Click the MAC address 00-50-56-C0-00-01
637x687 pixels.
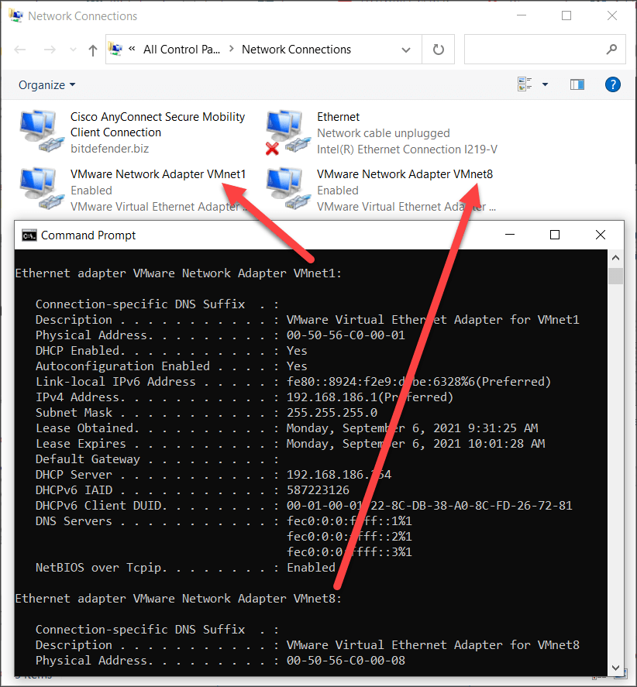[x=346, y=335]
